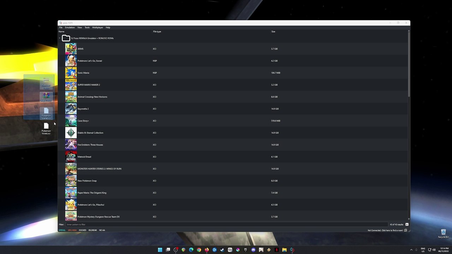Collapse the Yuzu ROMs folder tree
452x254 pixels.
tap(60, 38)
